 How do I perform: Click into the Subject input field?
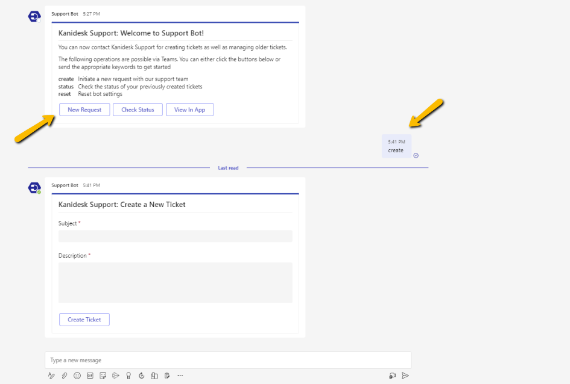(x=175, y=236)
